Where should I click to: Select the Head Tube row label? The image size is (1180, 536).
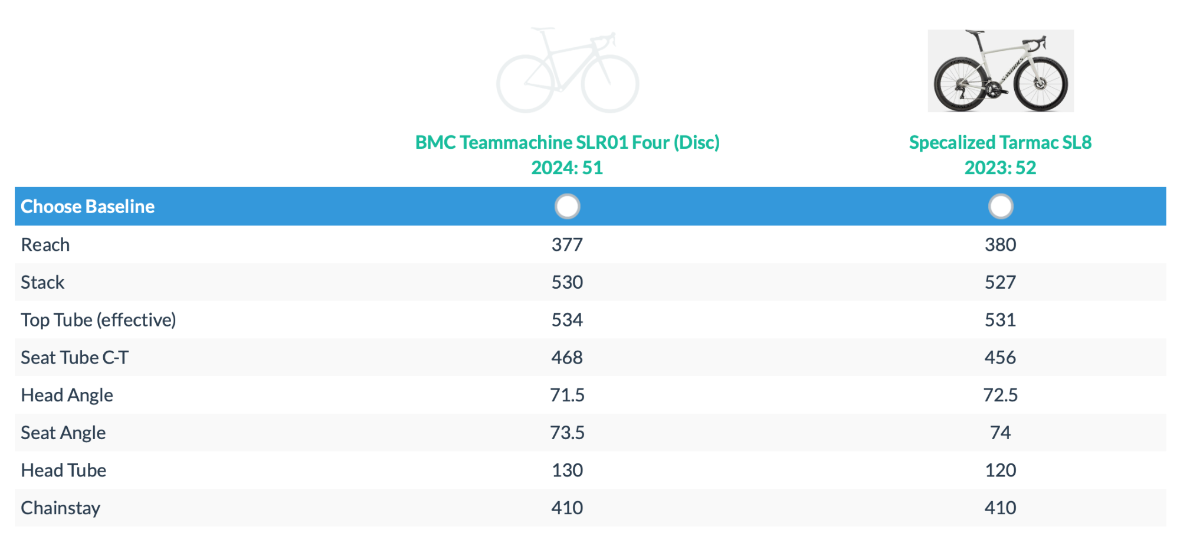[x=64, y=470]
